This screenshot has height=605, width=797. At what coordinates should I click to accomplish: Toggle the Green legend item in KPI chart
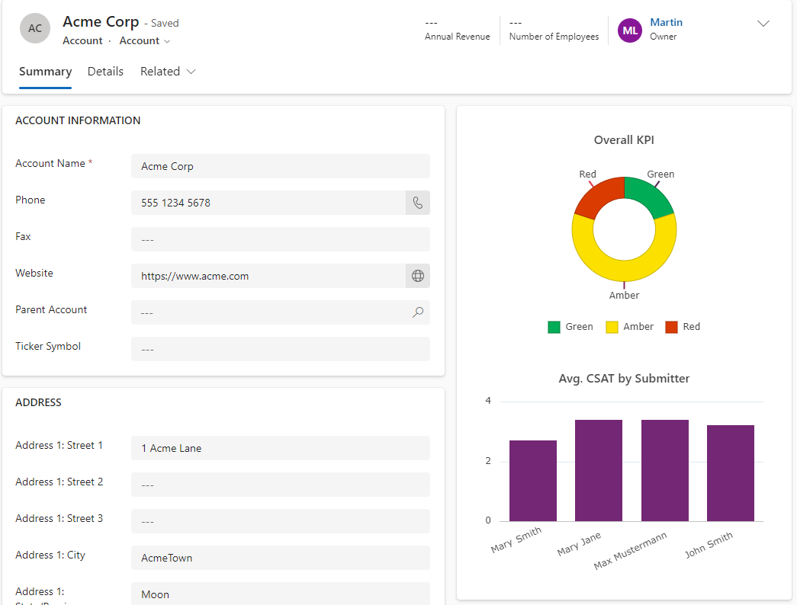tap(570, 327)
